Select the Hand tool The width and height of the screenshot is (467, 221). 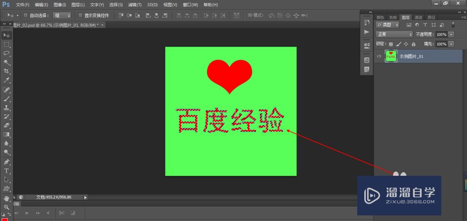6,199
